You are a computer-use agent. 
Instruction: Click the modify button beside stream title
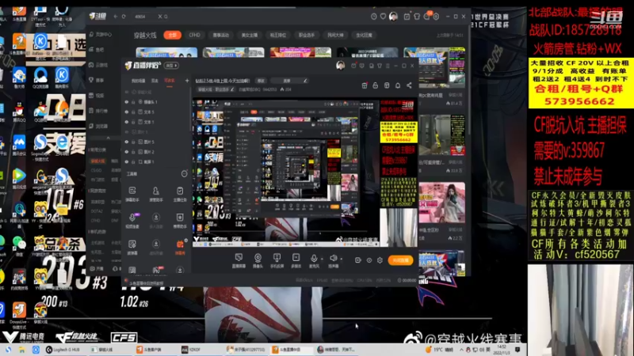pyautogui.click(x=262, y=81)
